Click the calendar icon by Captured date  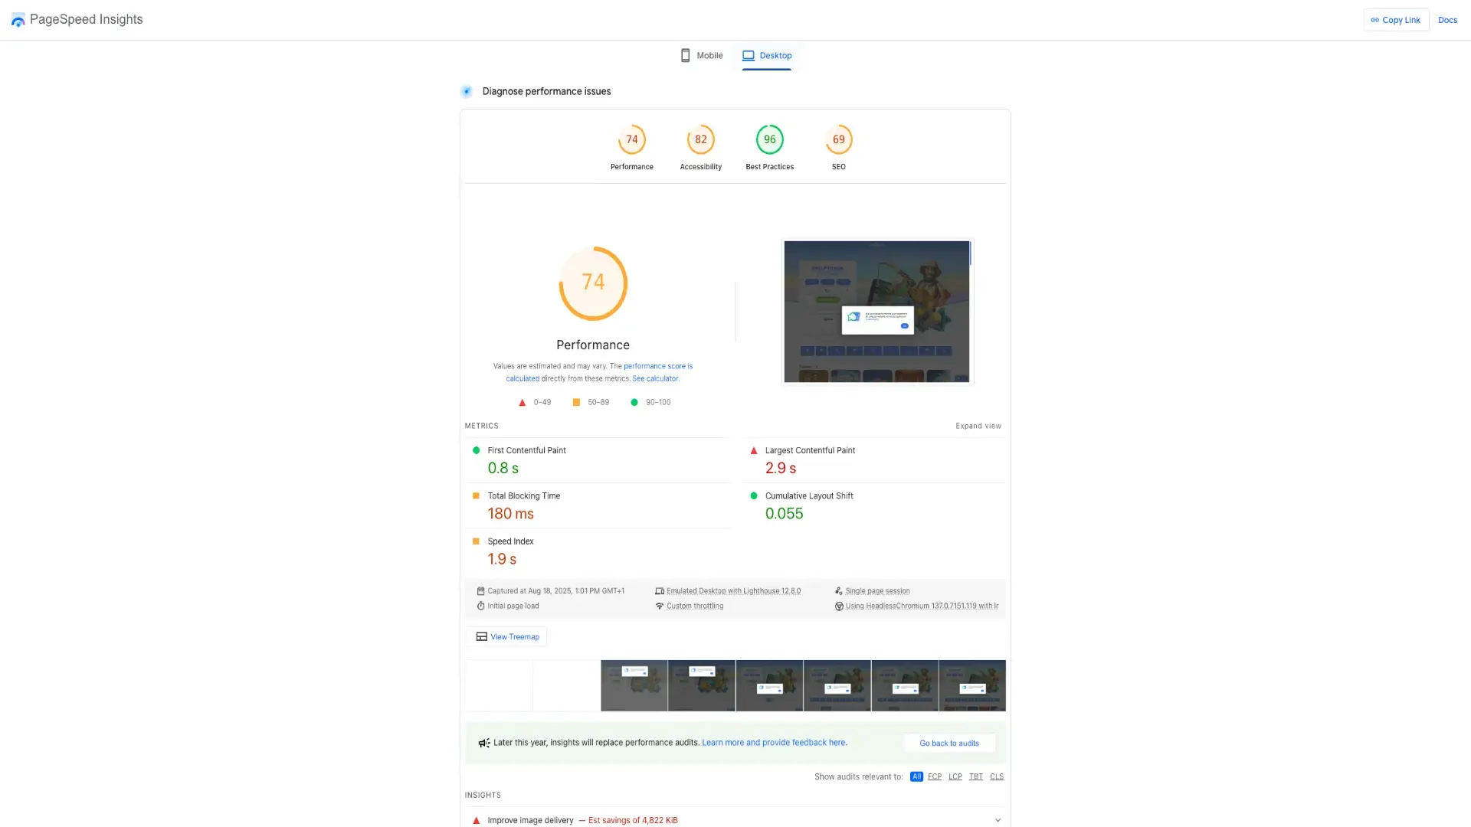tap(480, 590)
